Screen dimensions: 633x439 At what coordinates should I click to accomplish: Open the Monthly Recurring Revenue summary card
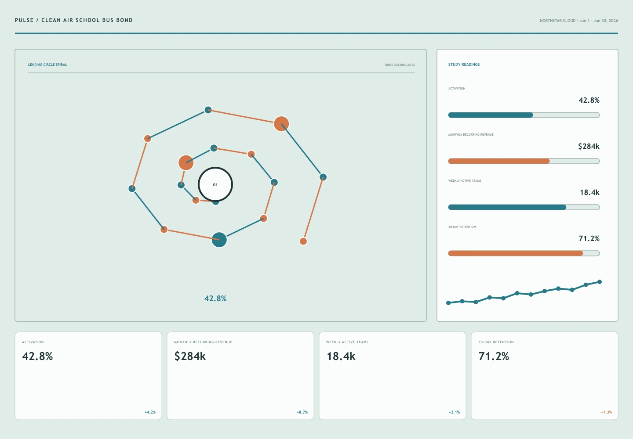click(240, 376)
